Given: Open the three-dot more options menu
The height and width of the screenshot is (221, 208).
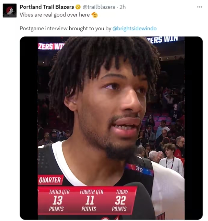Looking at the screenshot, I should (199, 7).
